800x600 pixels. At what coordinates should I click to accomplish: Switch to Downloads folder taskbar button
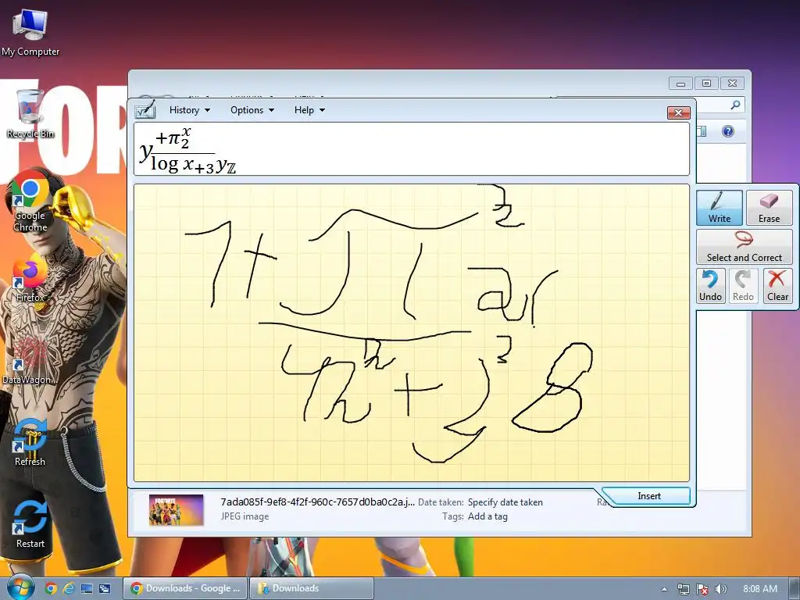311,588
